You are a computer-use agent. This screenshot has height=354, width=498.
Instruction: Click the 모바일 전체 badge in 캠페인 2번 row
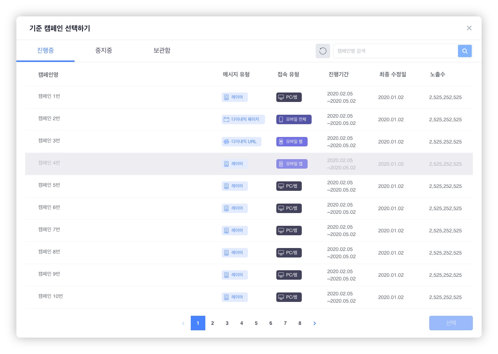[294, 119]
